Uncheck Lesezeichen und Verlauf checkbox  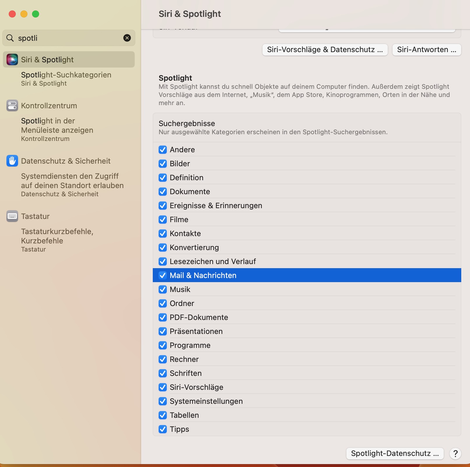click(x=163, y=261)
